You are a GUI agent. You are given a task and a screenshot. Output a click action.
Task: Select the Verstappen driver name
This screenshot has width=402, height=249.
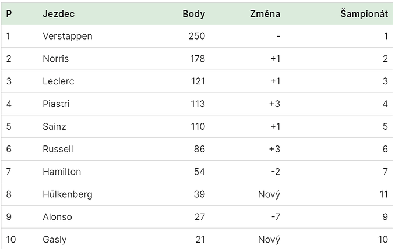pyautogui.click(x=68, y=36)
